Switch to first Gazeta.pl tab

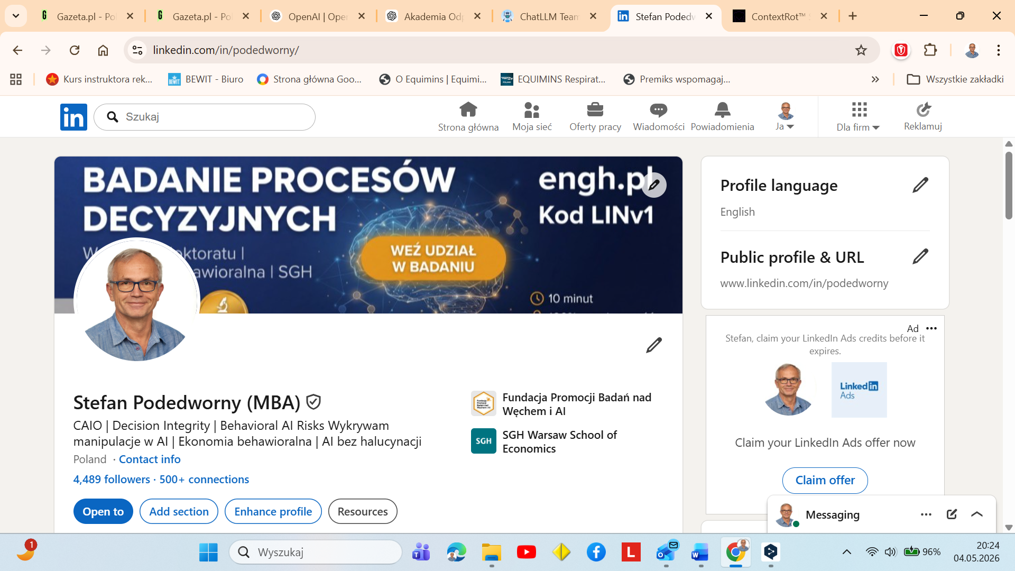pyautogui.click(x=86, y=16)
